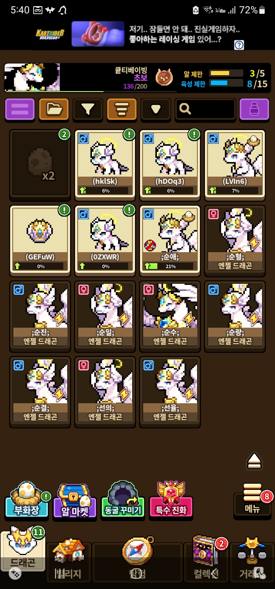The image size is (275, 589).
Task: Tap the funnel filter icon
Action: coord(88,109)
